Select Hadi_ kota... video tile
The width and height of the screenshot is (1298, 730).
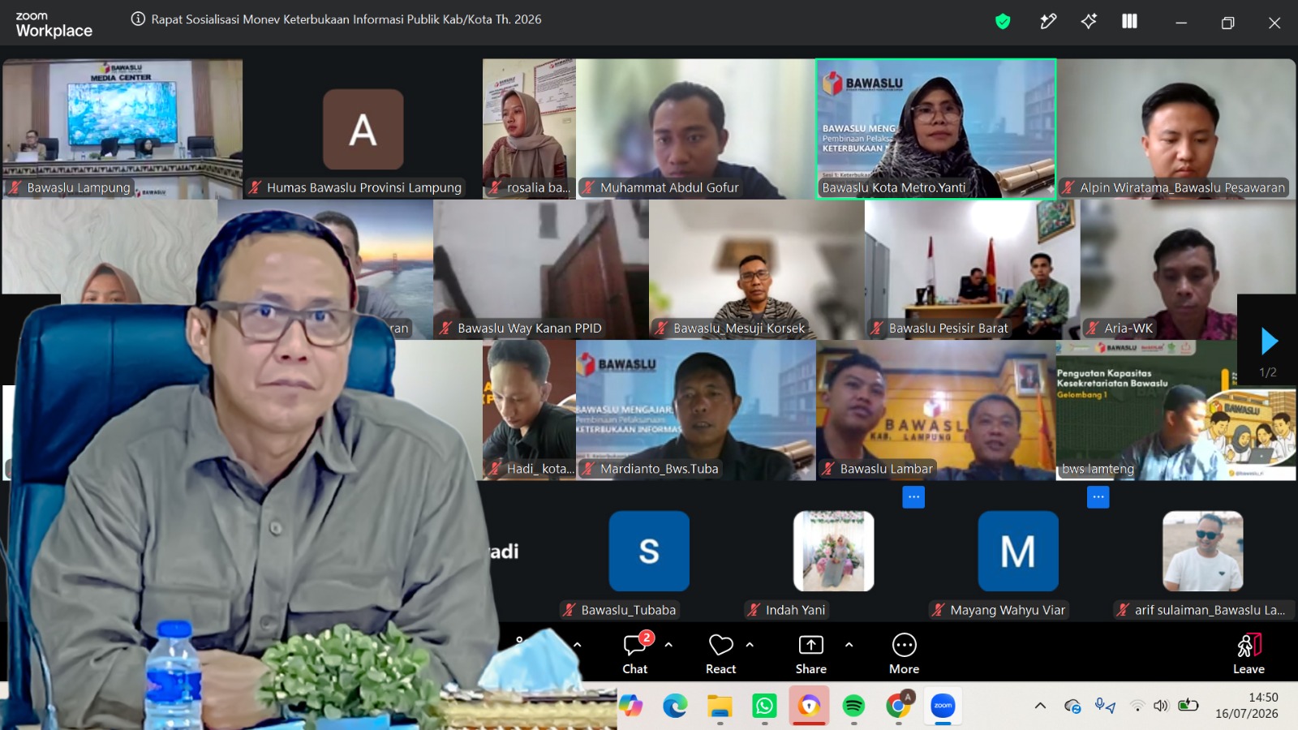pyautogui.click(x=529, y=410)
